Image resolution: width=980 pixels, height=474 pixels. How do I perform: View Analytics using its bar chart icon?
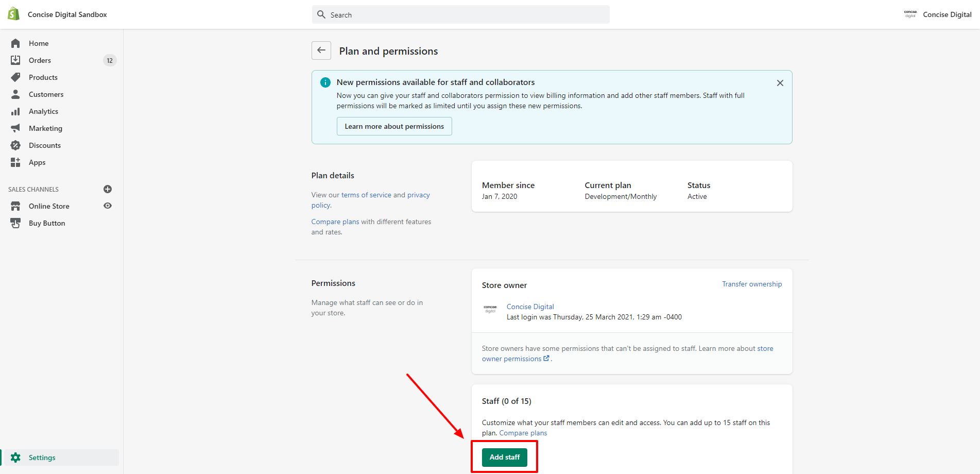(16, 111)
